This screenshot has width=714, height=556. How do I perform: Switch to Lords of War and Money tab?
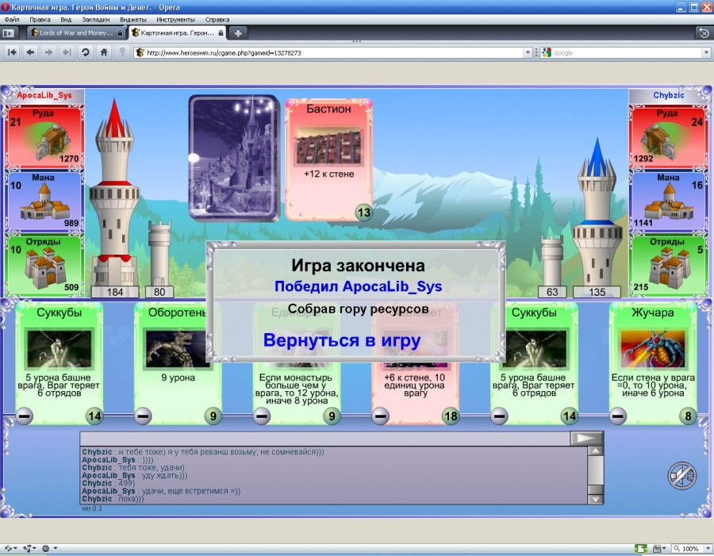coord(76,33)
